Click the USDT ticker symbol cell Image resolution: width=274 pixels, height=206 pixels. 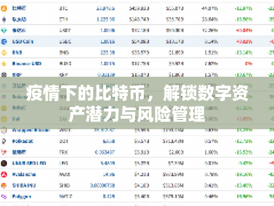coord(65,30)
